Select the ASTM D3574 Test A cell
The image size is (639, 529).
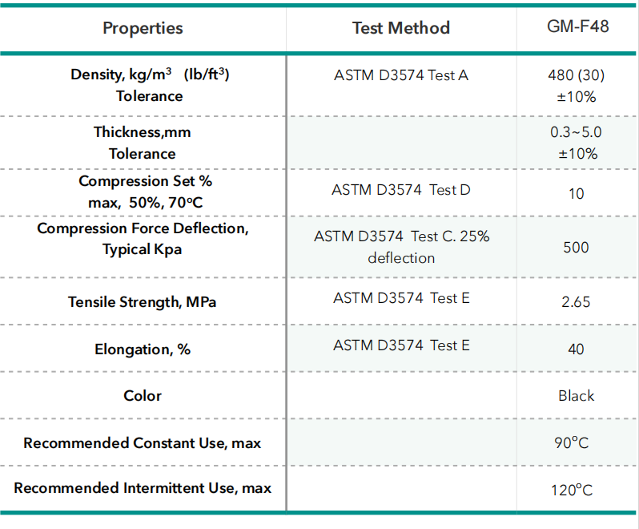pos(401,75)
